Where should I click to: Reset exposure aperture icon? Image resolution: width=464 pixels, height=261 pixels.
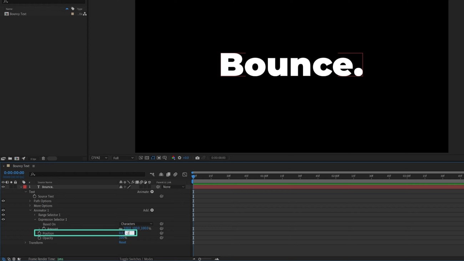180,158
